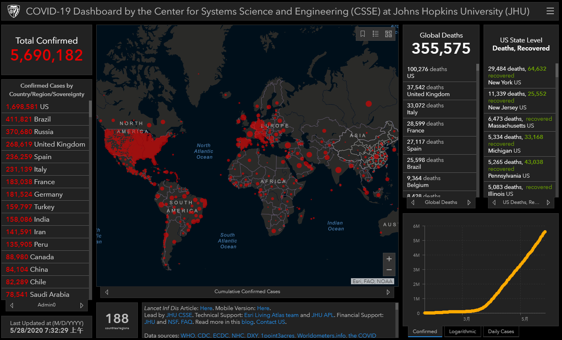This screenshot has width=562, height=340.
Task: Select Pennsylvania US state row
Action: click(x=520, y=169)
